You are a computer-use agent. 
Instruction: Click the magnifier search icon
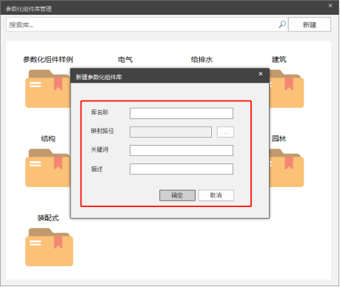[x=282, y=24]
